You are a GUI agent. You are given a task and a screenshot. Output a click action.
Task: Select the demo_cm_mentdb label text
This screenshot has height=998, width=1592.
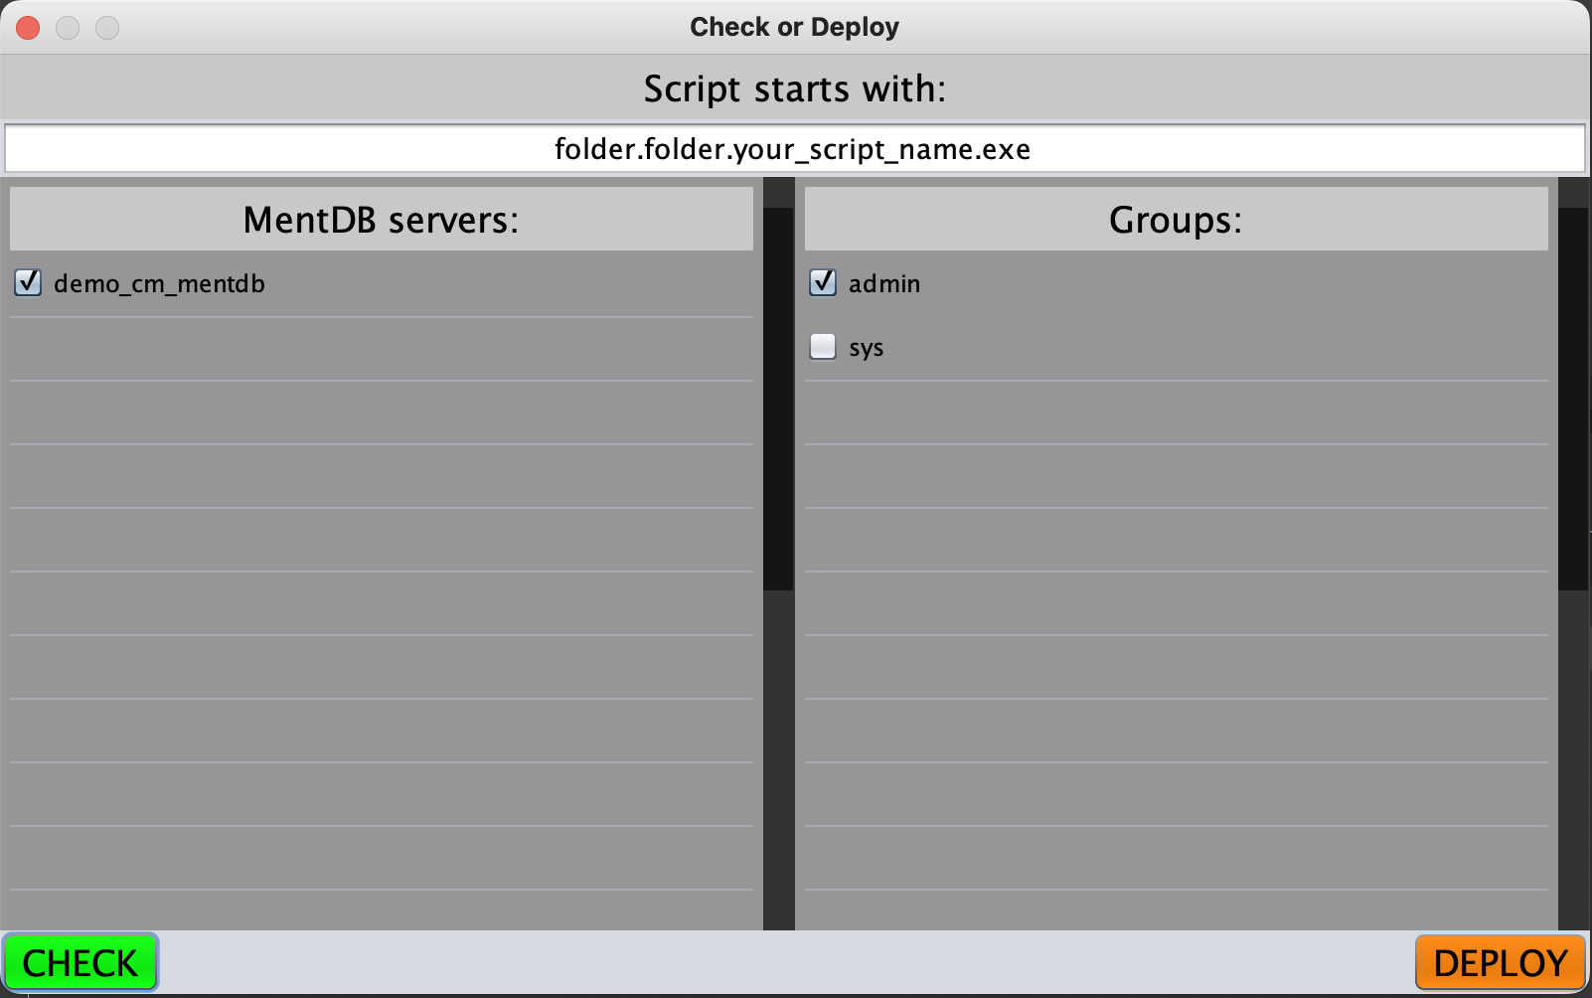coord(159,284)
